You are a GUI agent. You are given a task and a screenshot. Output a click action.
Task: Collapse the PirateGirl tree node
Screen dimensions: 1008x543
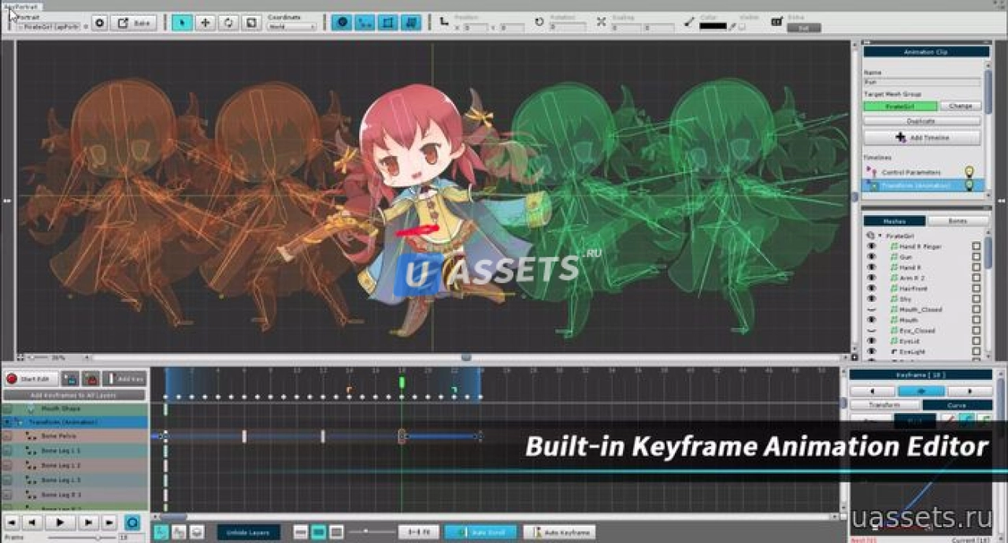point(880,236)
